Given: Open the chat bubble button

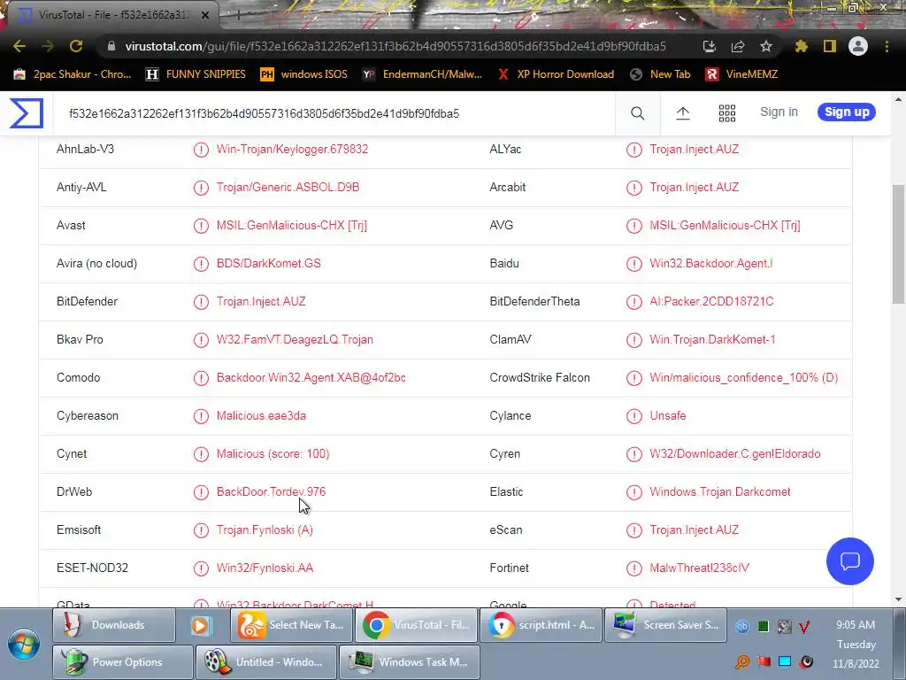Looking at the screenshot, I should coord(850,560).
